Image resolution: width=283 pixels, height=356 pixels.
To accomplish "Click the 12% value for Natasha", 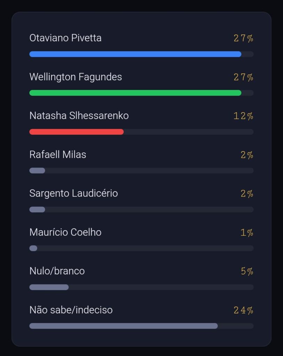I will click(x=243, y=116).
